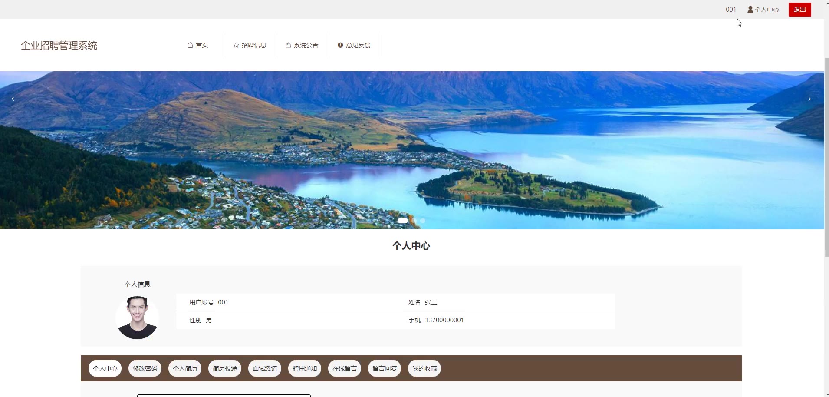Click the 企业招聘管理系统 site title
The height and width of the screenshot is (397, 829).
click(59, 45)
